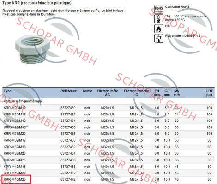Click M25x1,5 female thread in KRR-M40/M25 row

136,179
